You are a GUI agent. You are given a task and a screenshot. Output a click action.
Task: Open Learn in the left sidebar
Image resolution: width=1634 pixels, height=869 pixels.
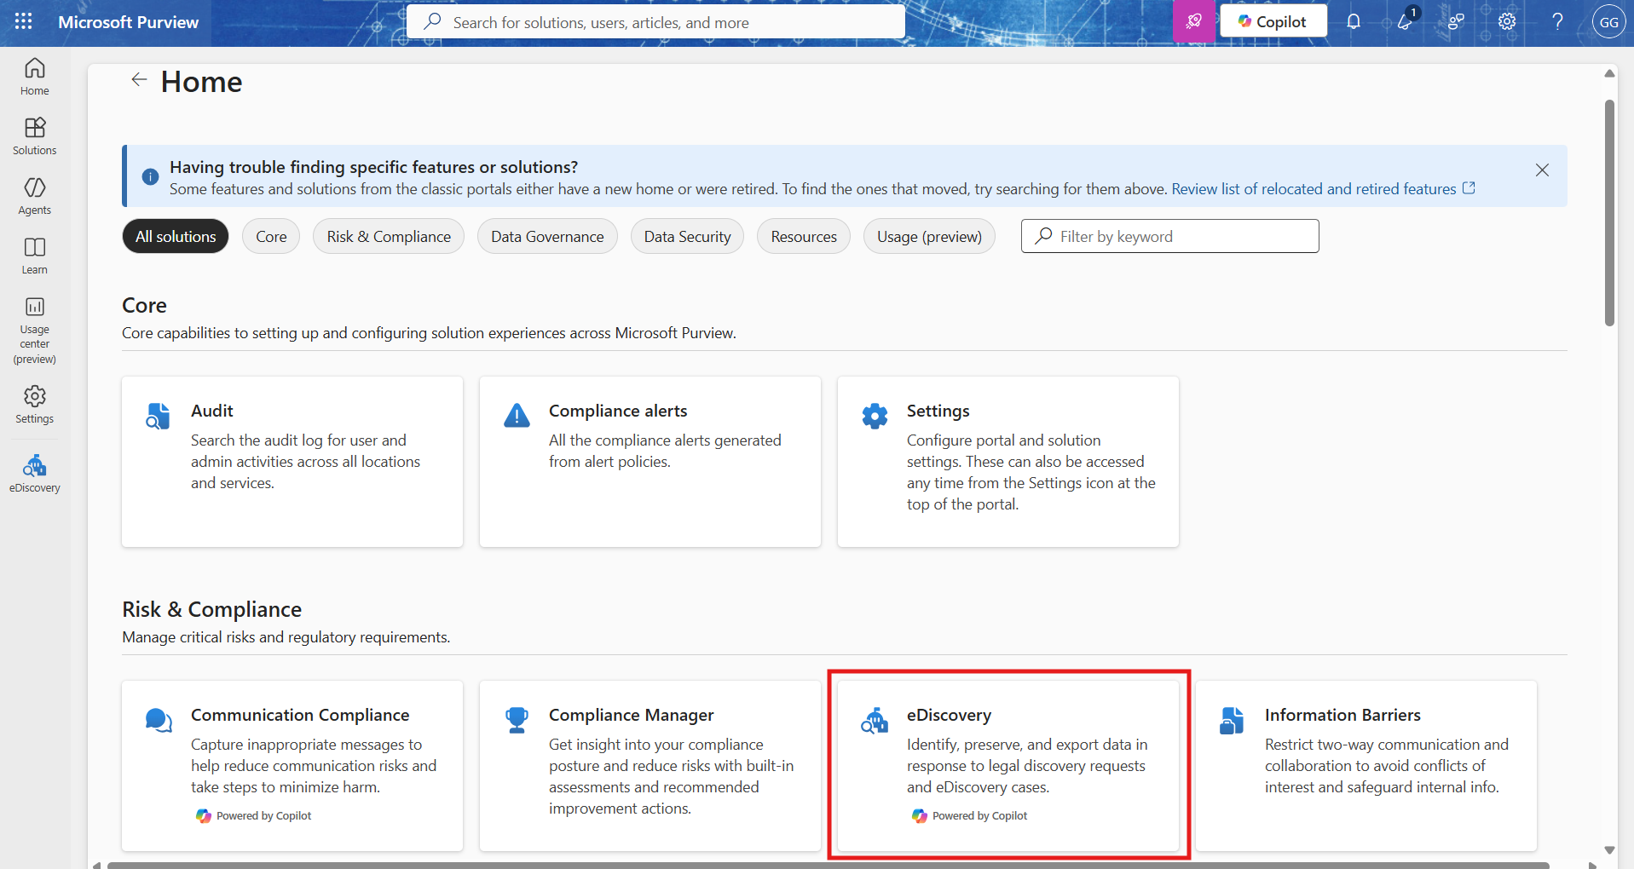[35, 256]
